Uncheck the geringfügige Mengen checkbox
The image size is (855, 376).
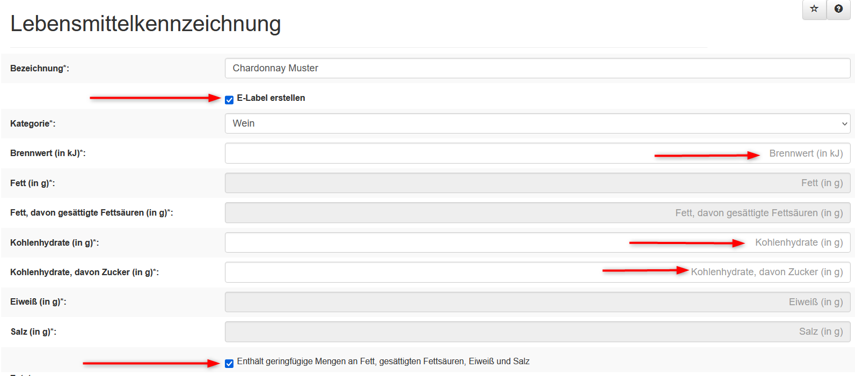click(229, 364)
